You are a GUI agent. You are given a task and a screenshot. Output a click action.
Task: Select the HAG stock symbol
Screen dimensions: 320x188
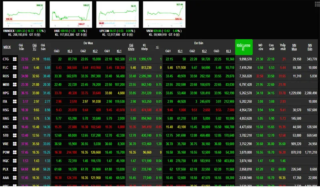[x=6, y=118]
